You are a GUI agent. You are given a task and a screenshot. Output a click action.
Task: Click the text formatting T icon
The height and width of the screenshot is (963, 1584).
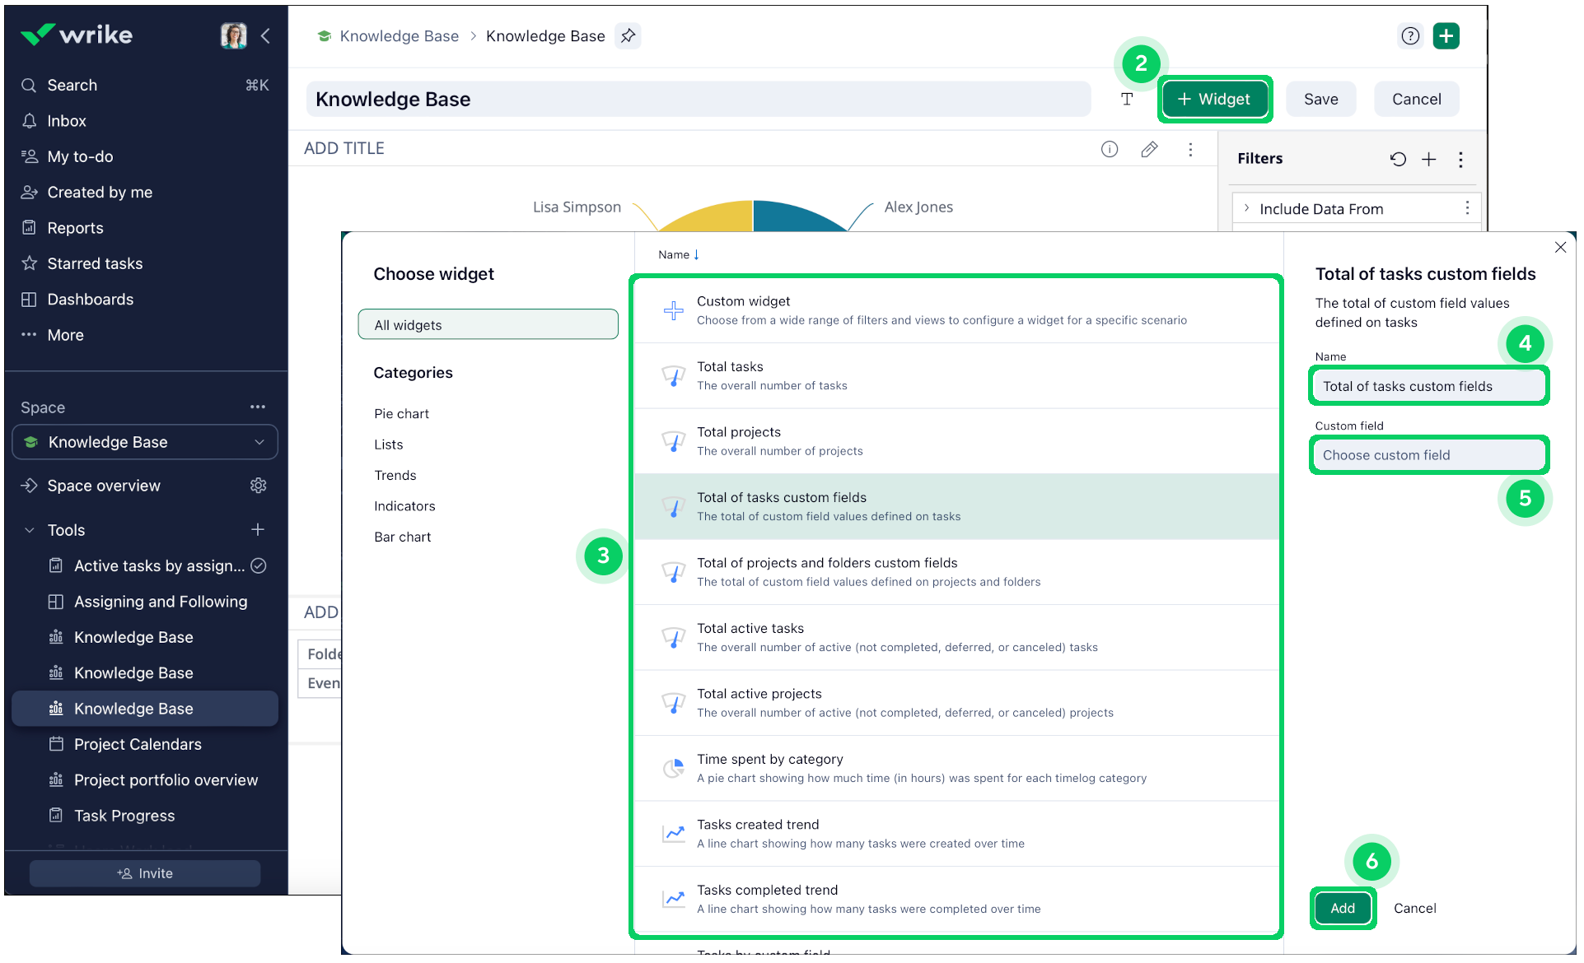coord(1127,99)
